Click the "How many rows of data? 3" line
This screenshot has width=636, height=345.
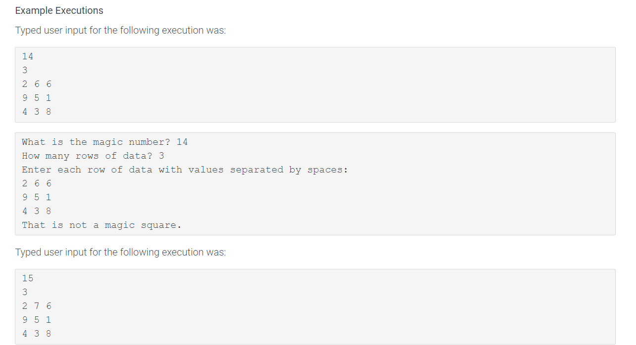click(x=93, y=156)
